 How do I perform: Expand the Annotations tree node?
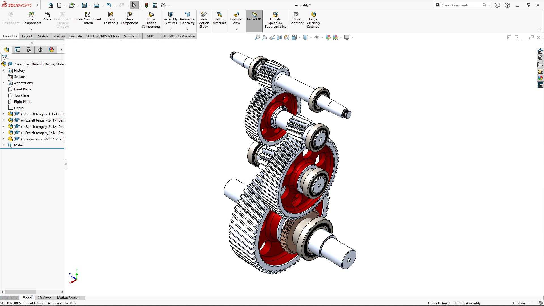(x=3, y=83)
